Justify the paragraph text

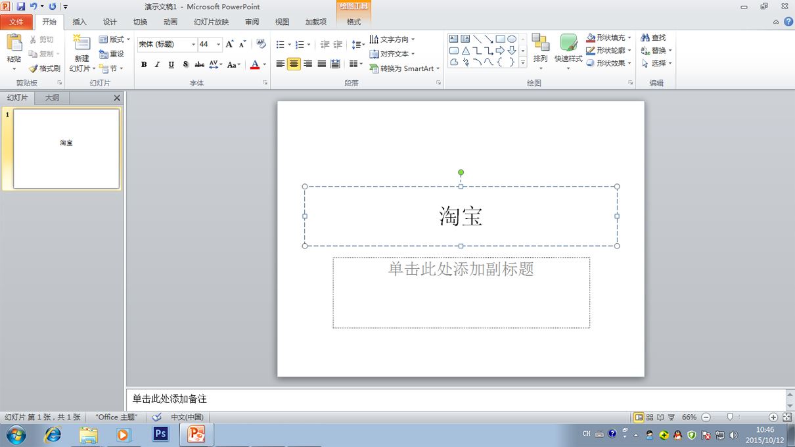pyautogui.click(x=321, y=64)
